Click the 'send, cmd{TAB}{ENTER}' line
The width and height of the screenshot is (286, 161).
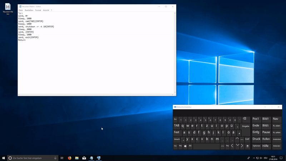click(x=31, y=21)
